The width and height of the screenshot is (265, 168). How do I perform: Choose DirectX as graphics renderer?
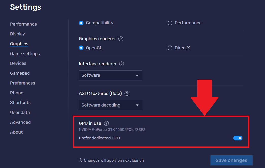[x=169, y=48]
